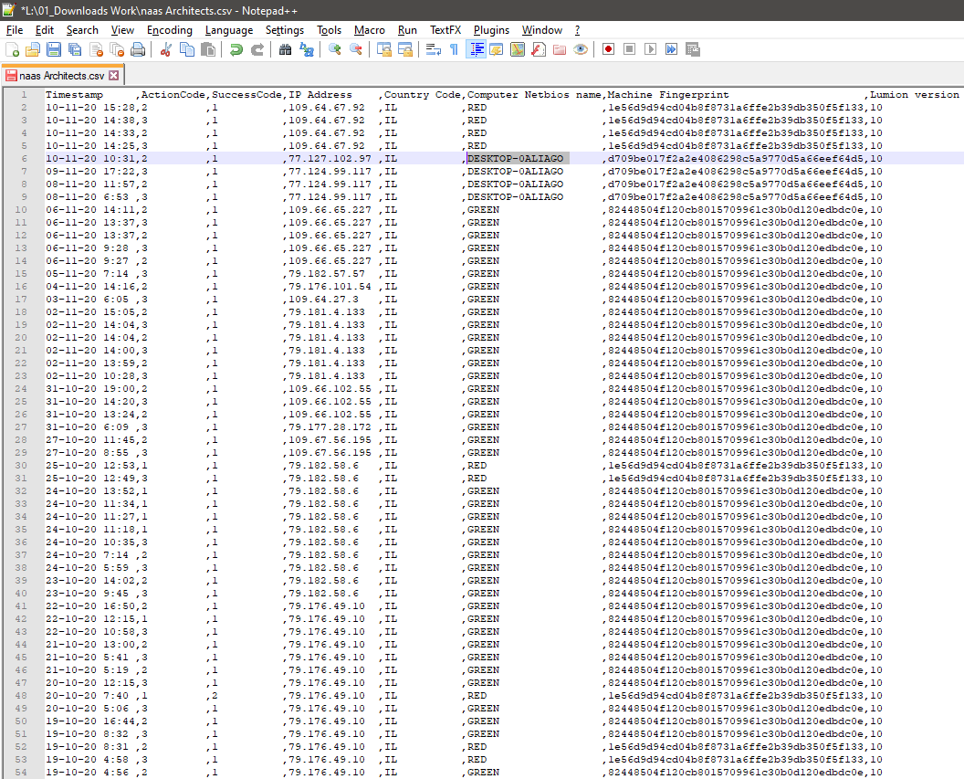Select the naas Architects.csv tab

(60, 76)
